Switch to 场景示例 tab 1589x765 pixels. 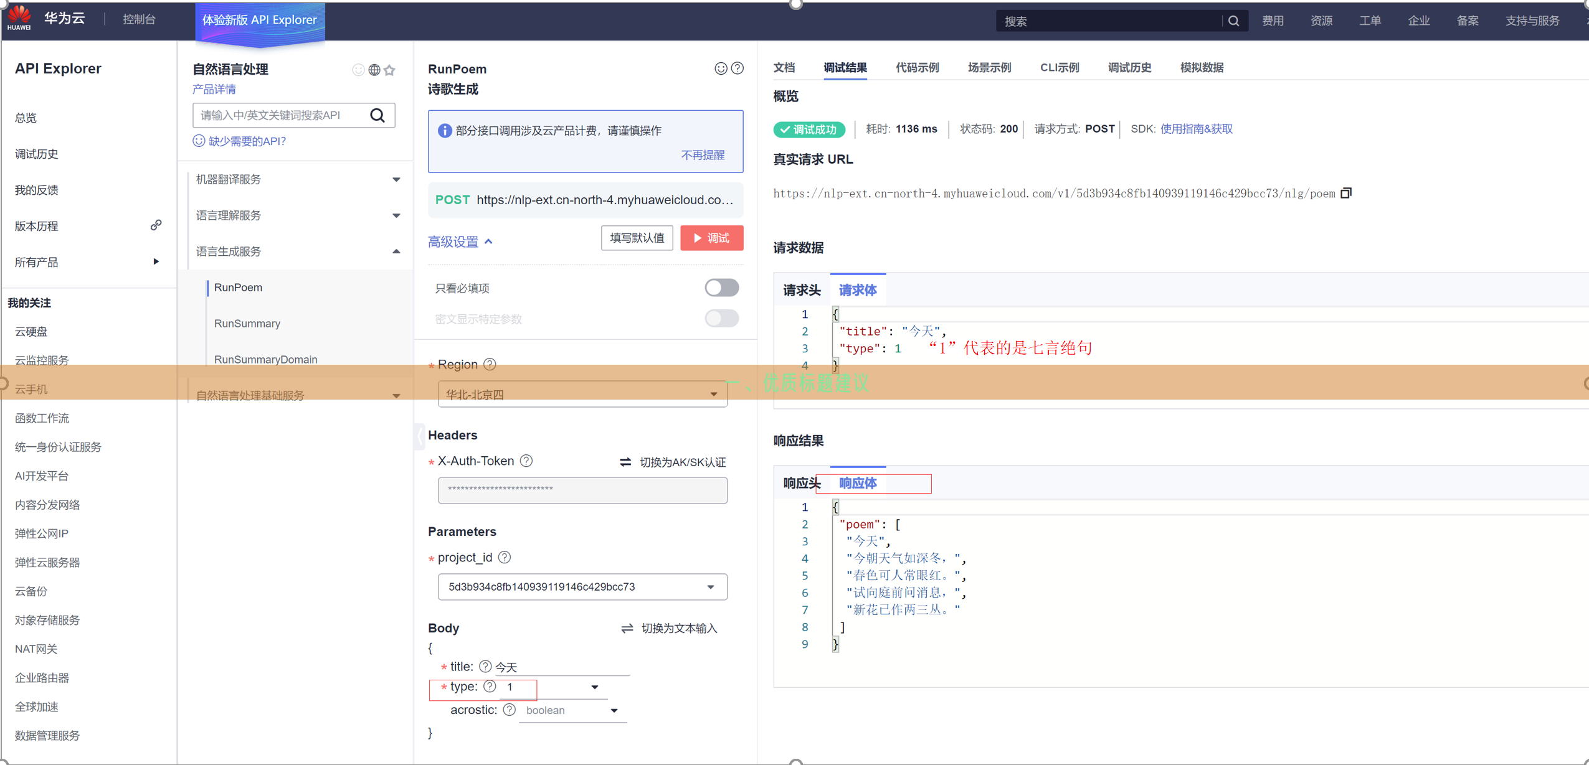[x=989, y=67]
